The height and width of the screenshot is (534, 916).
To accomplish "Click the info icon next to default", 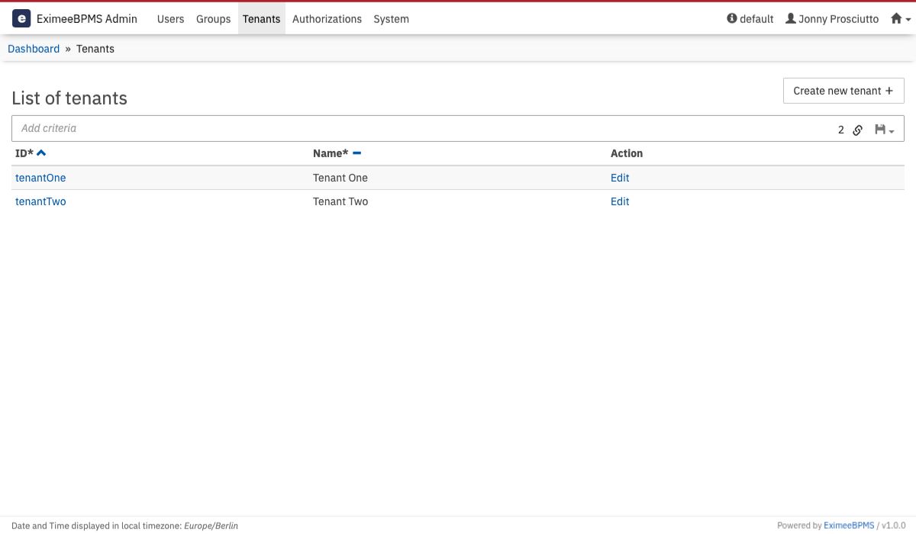I will [x=732, y=18].
